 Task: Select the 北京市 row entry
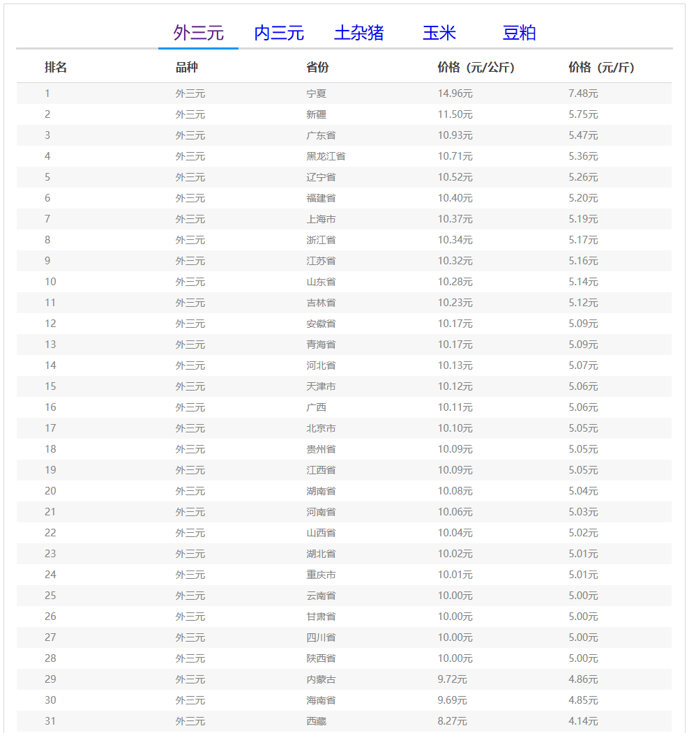[321, 428]
